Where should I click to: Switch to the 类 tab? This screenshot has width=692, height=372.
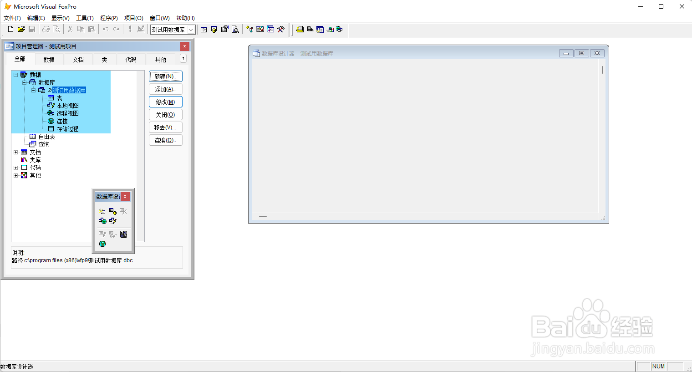pos(105,60)
